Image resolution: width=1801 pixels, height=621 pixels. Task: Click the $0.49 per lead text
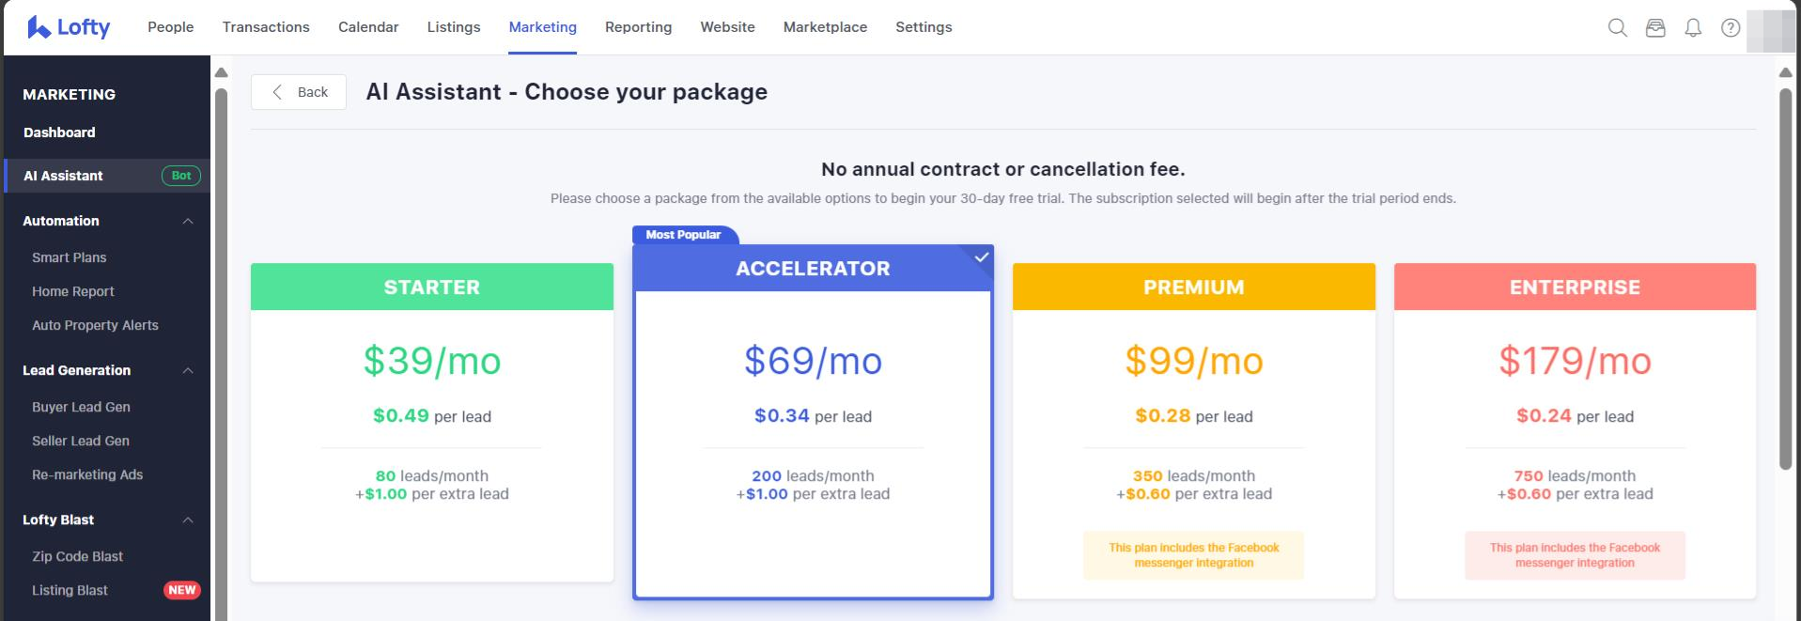click(x=432, y=415)
